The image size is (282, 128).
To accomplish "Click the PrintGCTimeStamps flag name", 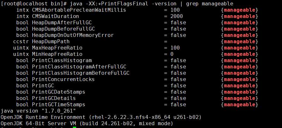I will click(58, 105).
